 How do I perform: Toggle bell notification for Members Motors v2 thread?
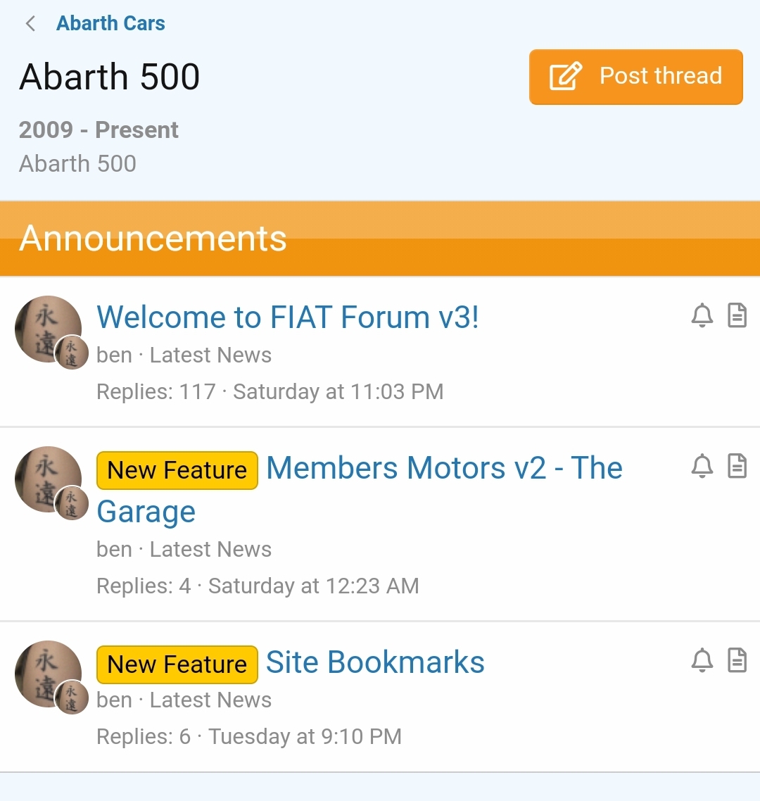702,466
